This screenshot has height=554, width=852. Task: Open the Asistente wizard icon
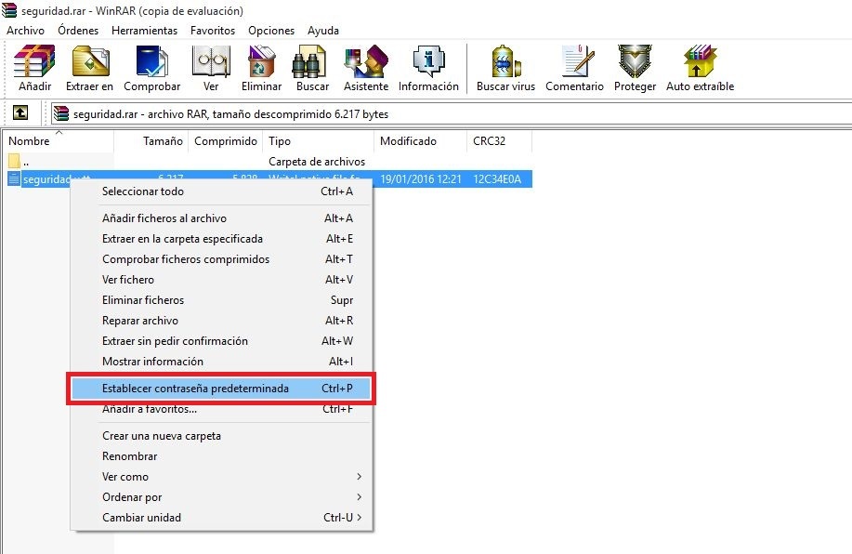(x=366, y=61)
